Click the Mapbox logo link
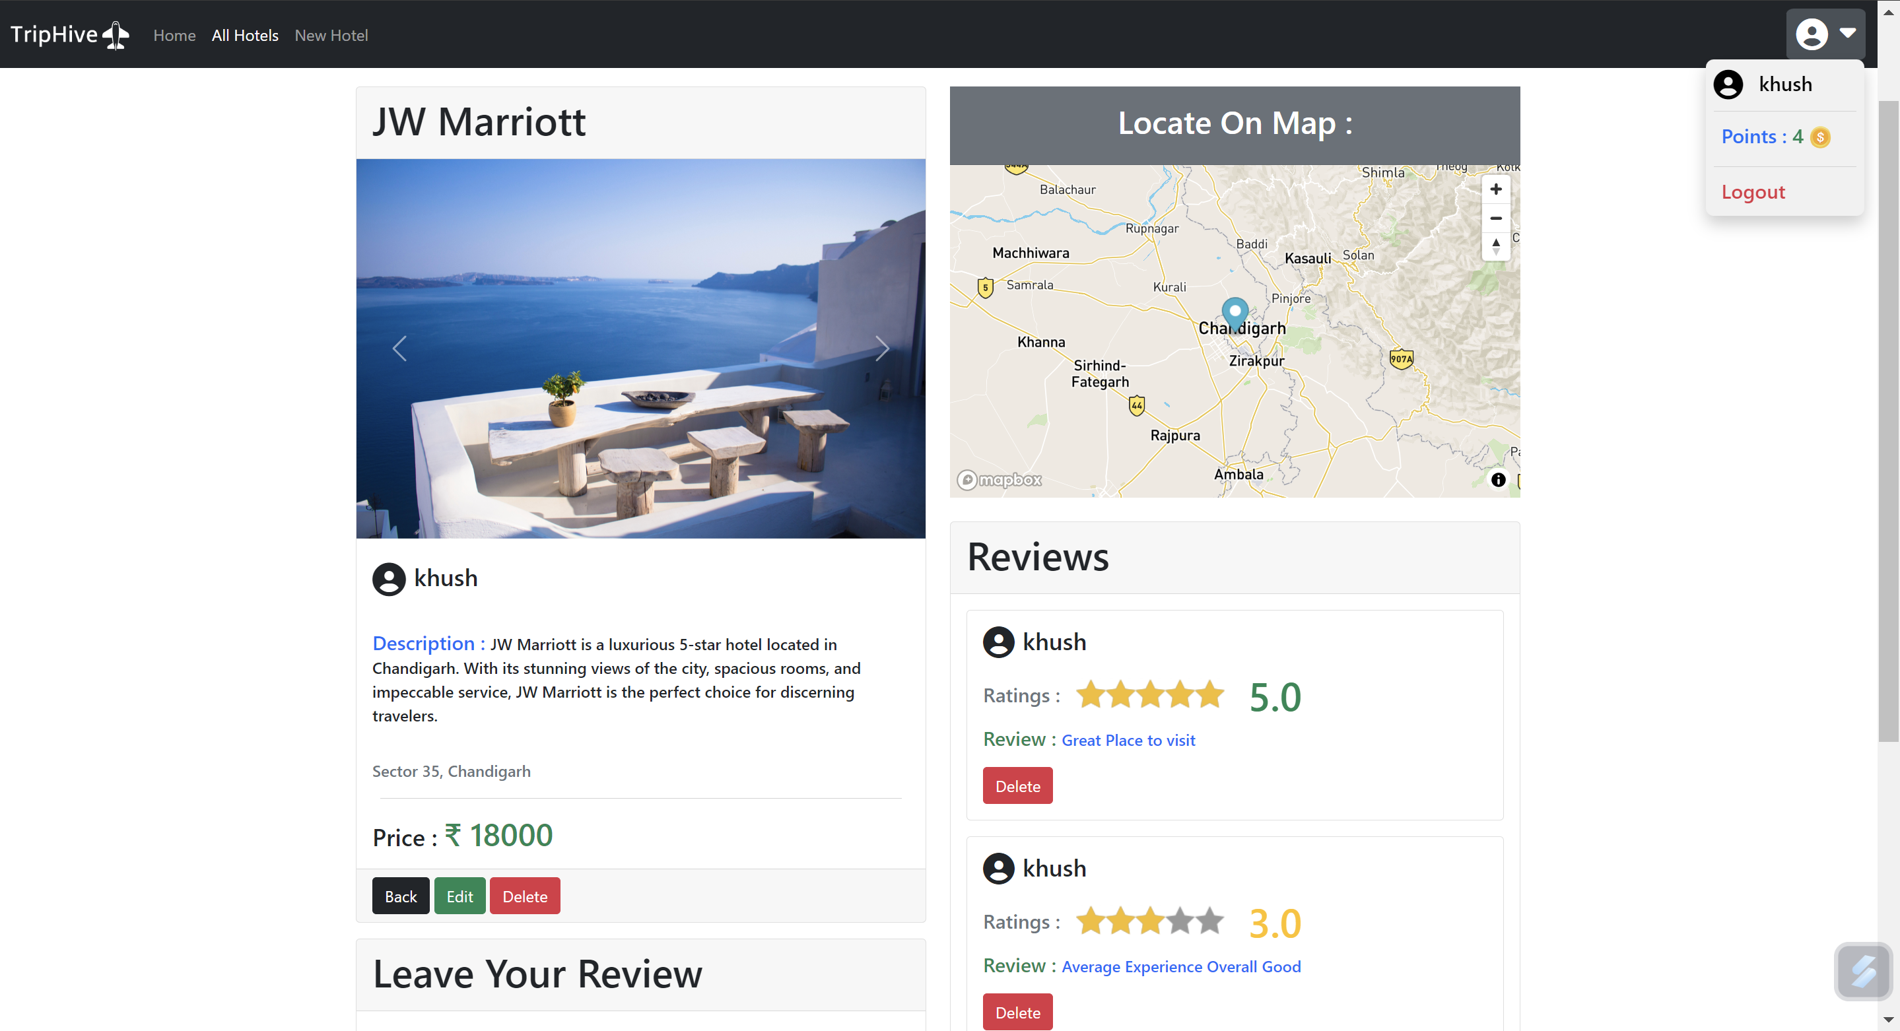Screen dimensions: 1900x1031 [999, 480]
